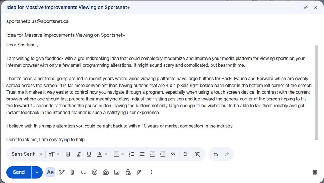This screenshot has width=324, height=183.
Task: Apply italic formatting
Action: point(79,154)
